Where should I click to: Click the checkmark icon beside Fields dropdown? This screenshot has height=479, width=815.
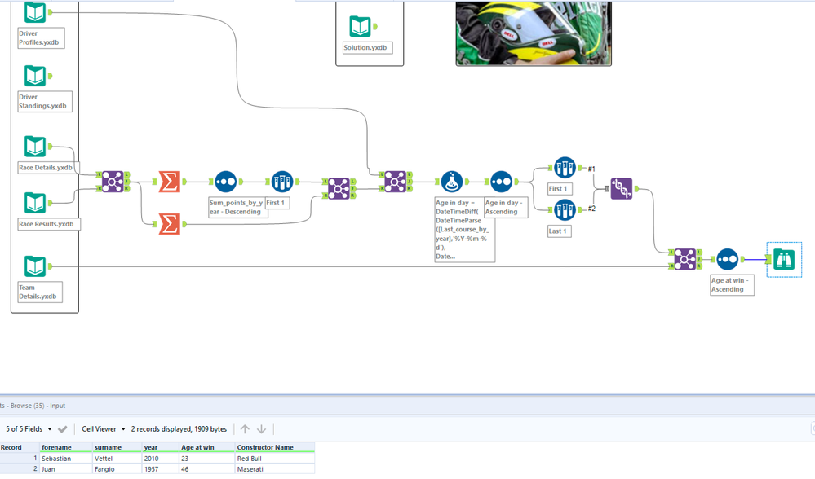(62, 429)
